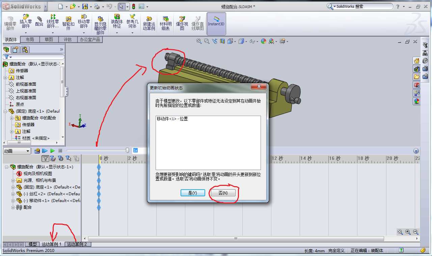Click the 否(N) button in dialog

222,193
